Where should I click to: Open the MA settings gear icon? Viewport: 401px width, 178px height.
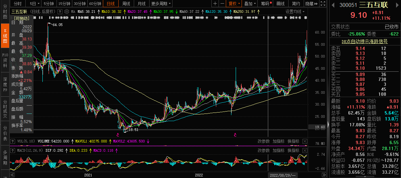pyautogui.click(x=67, y=12)
